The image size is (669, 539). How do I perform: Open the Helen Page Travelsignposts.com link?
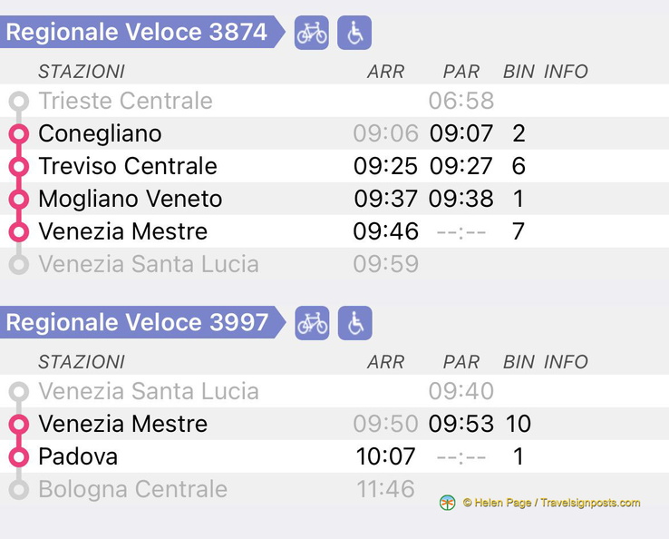(551, 503)
